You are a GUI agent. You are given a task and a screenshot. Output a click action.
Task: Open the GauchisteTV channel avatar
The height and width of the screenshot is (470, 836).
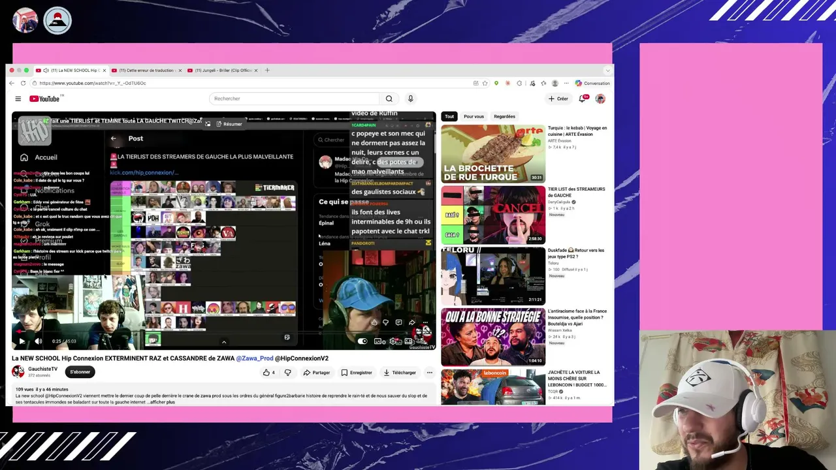[18, 372]
